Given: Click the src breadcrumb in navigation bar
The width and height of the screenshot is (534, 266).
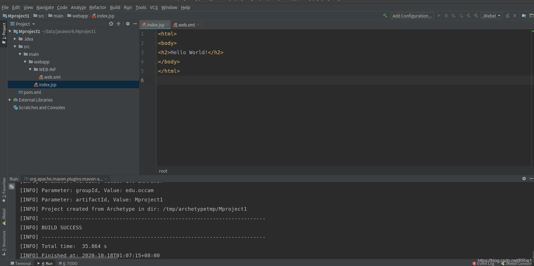Looking at the screenshot, I should (39, 16).
